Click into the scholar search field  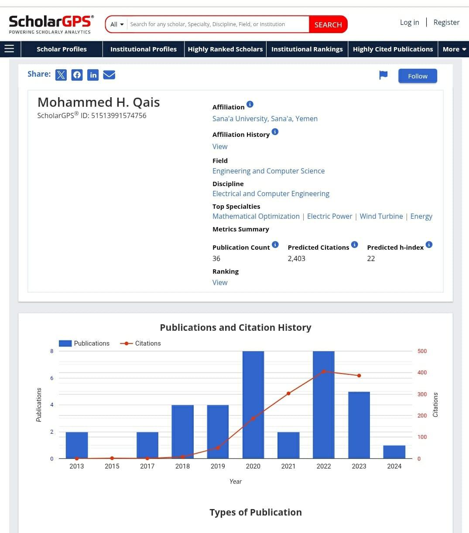click(x=217, y=24)
